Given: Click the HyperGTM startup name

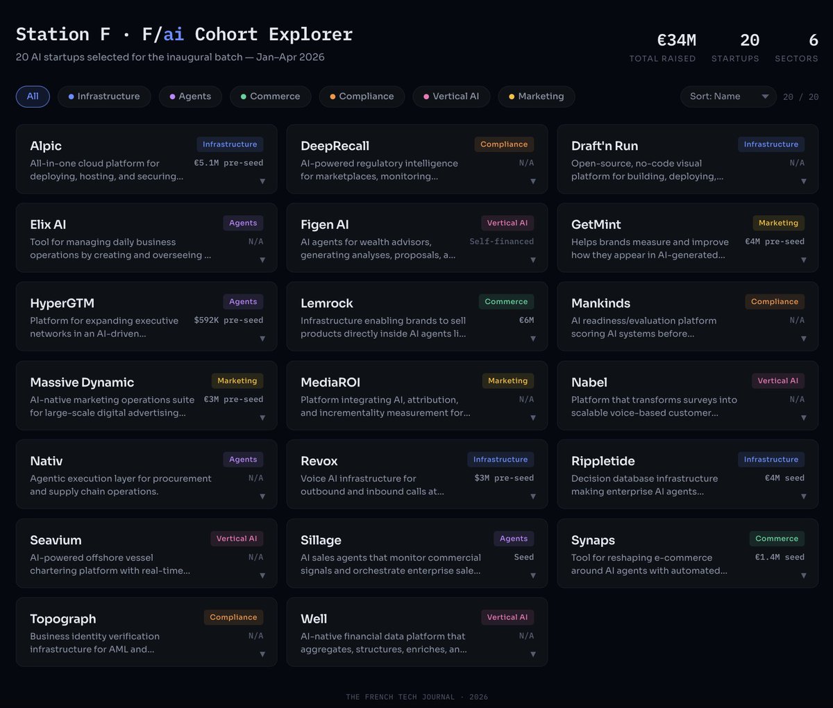Looking at the screenshot, I should click(x=62, y=303).
